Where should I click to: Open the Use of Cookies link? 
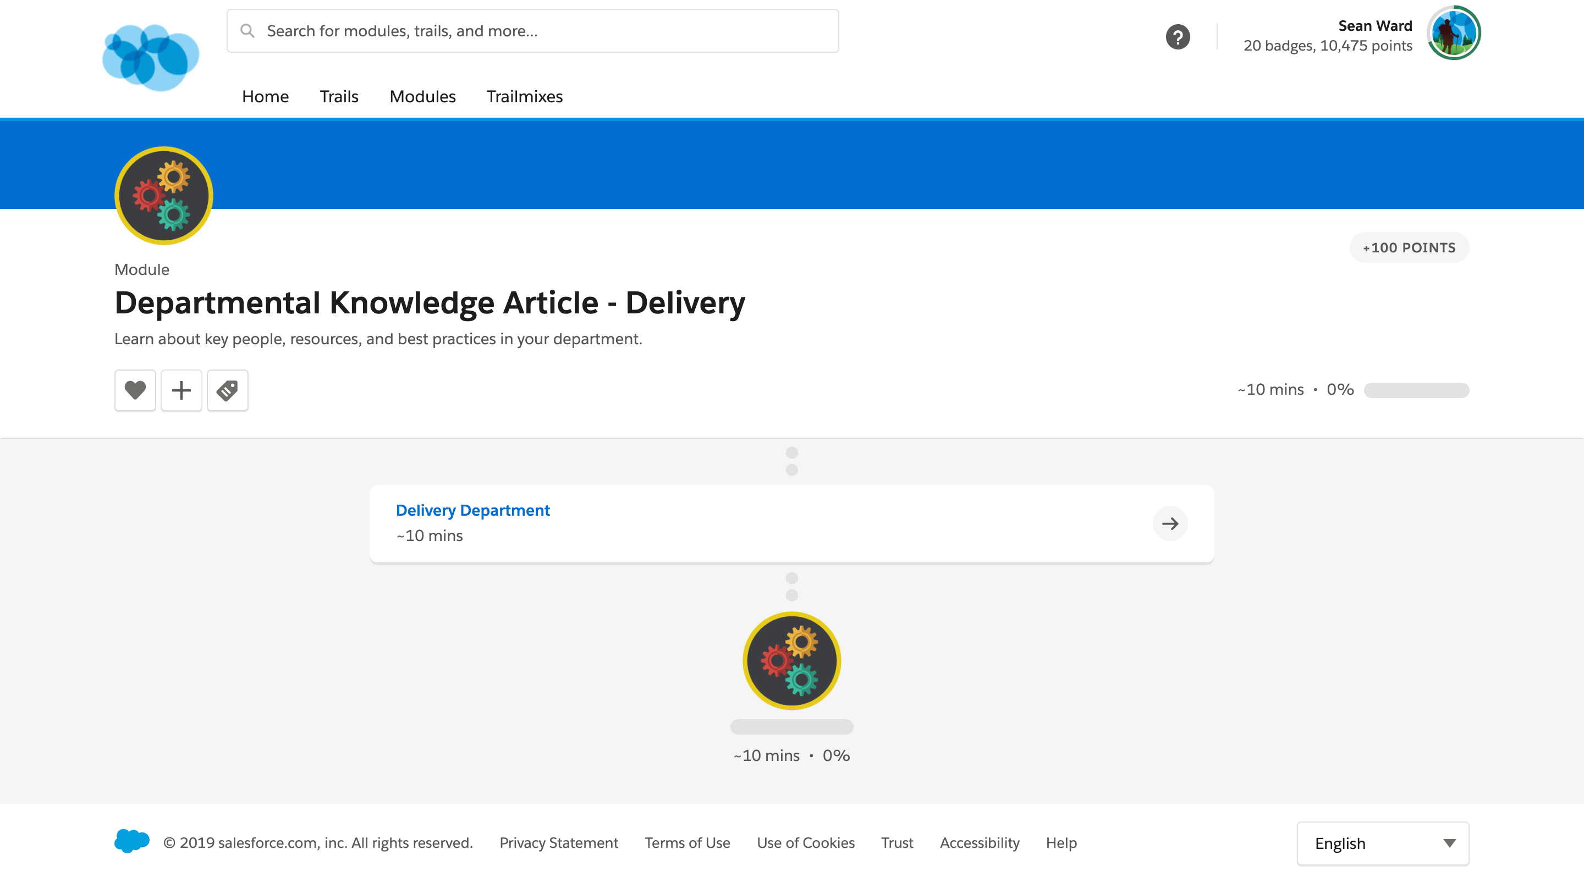806,842
